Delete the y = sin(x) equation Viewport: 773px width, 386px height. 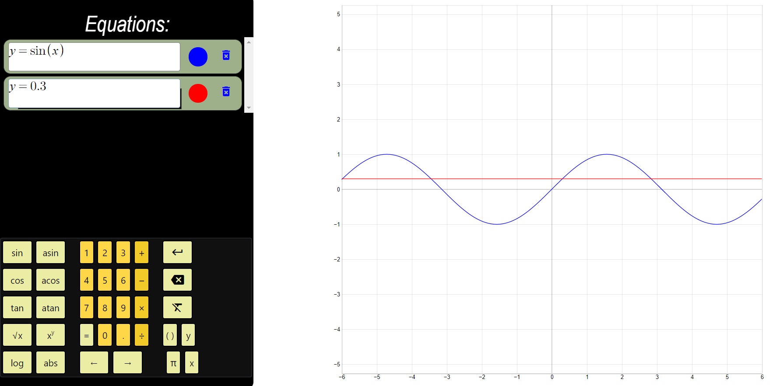point(226,56)
